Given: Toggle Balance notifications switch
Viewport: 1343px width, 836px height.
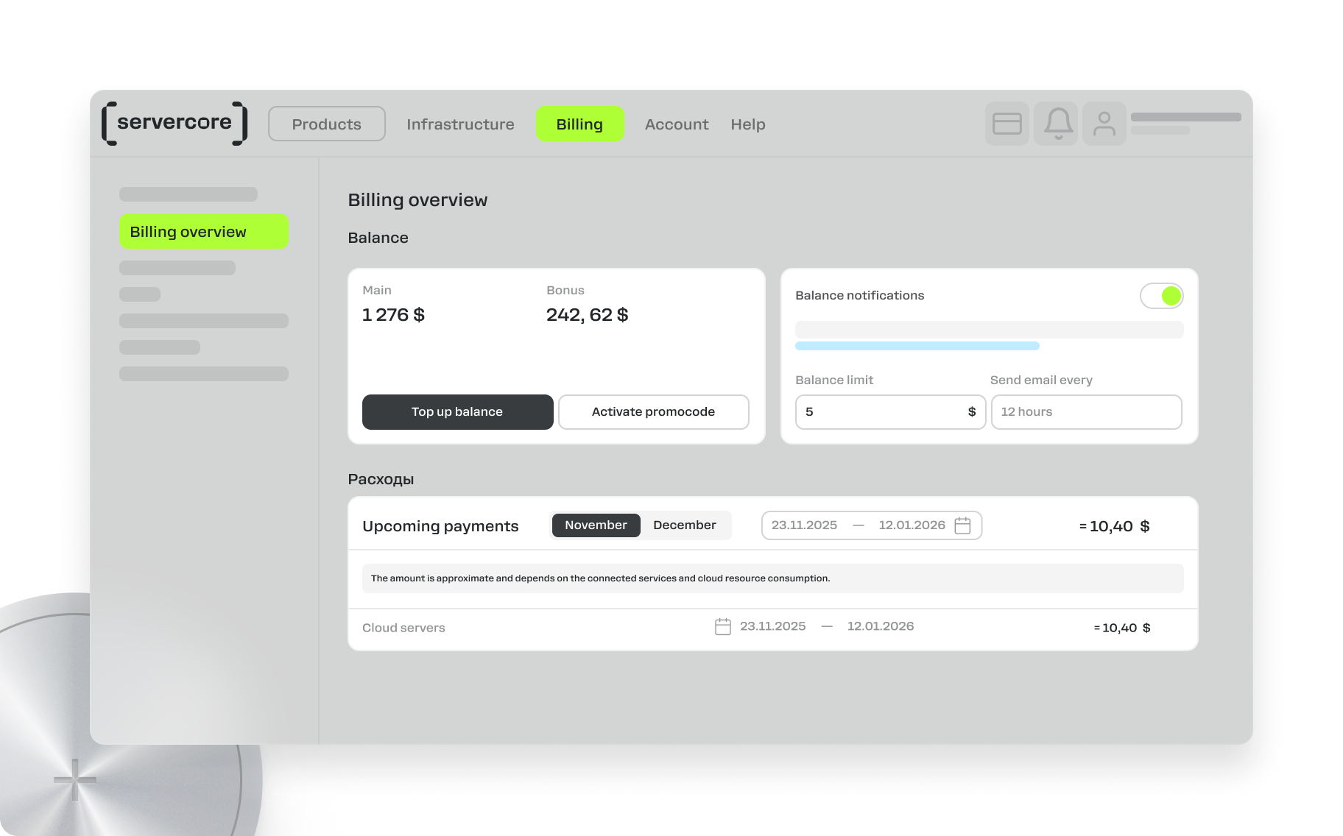Looking at the screenshot, I should (x=1161, y=296).
